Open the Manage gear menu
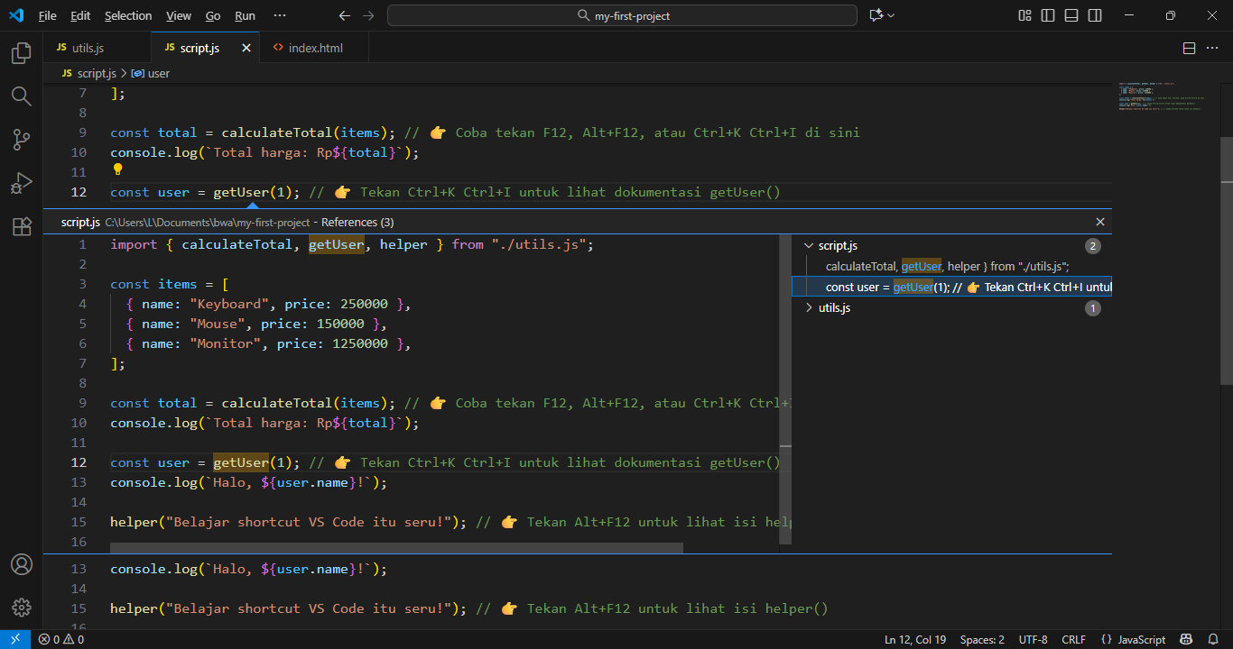This screenshot has height=649, width=1233. point(20,608)
